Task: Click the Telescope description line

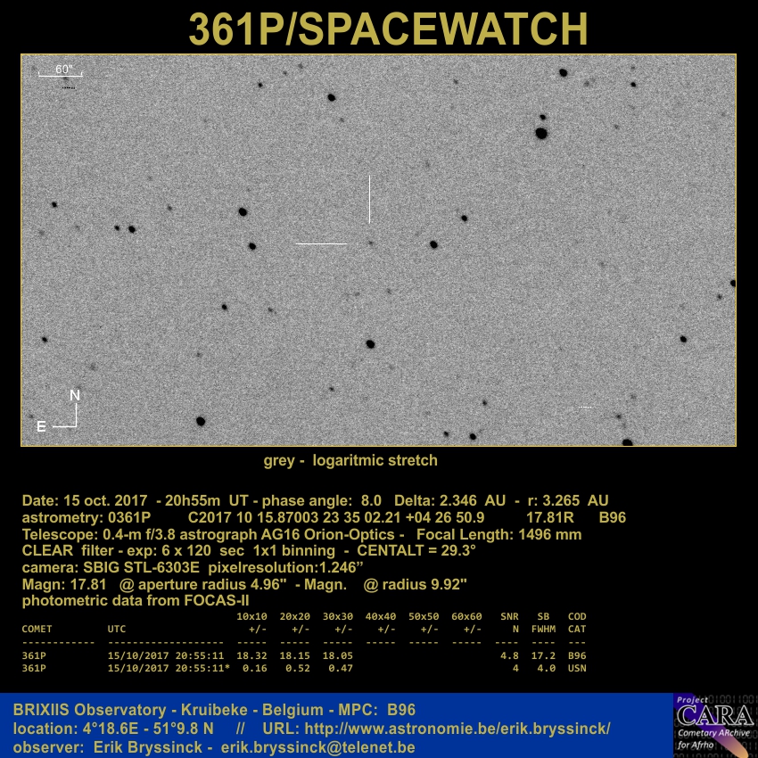Action: [x=301, y=534]
